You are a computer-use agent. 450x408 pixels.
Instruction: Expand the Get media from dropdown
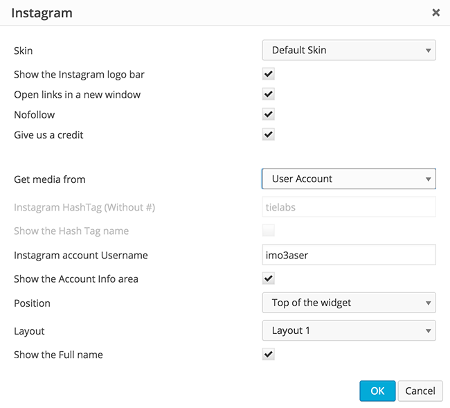click(348, 179)
